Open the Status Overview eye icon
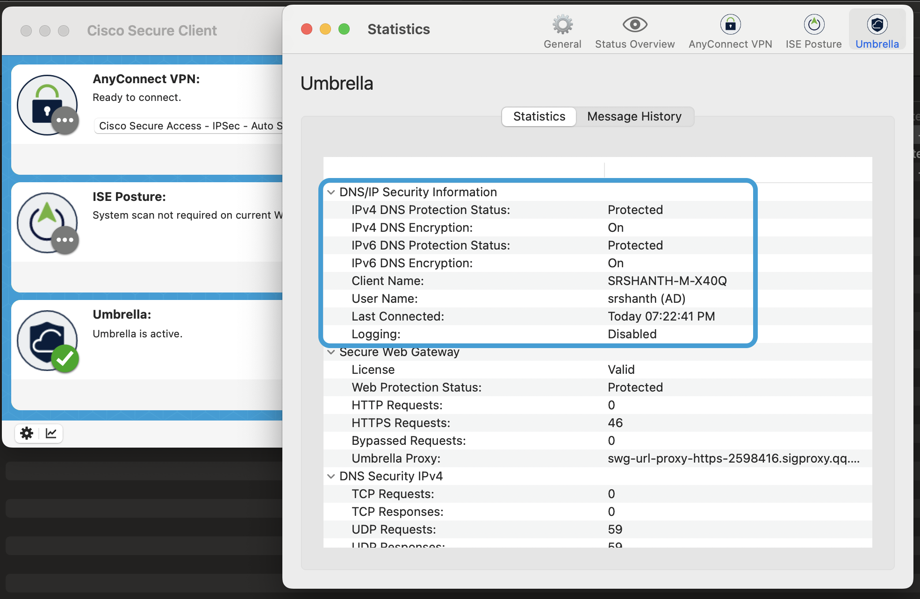Screen dimensions: 920x599 pos(635,24)
